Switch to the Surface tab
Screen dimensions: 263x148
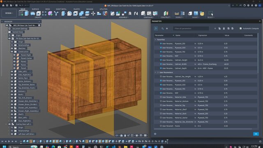click(x=35, y=9)
